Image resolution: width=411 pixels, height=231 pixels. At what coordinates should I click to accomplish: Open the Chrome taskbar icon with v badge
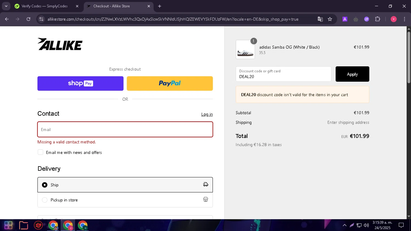coord(68,225)
